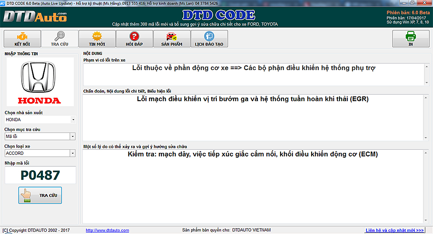
Task: Open the TIN MỚI news button
Action: pos(97,39)
